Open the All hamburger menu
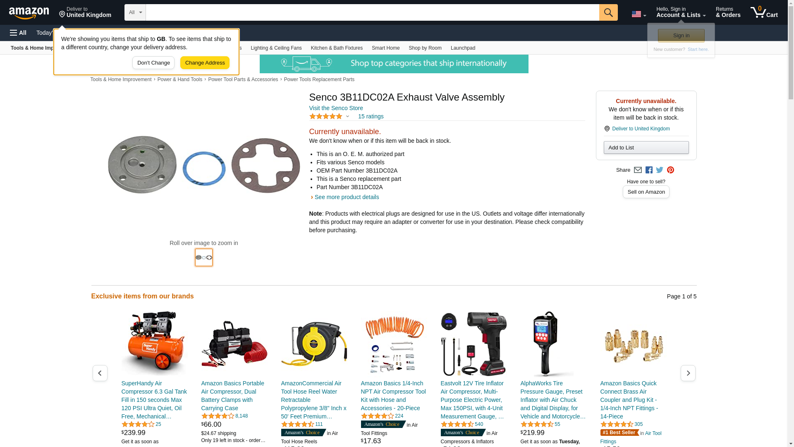The height and width of the screenshot is (447, 794). (18, 33)
